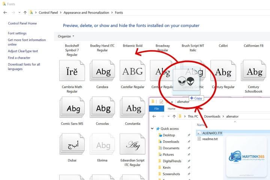Click the Brush Script MT Italic label
270x180 pixels.
193,48
